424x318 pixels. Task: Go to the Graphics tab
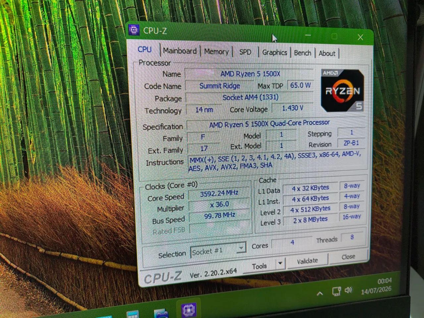(x=275, y=52)
